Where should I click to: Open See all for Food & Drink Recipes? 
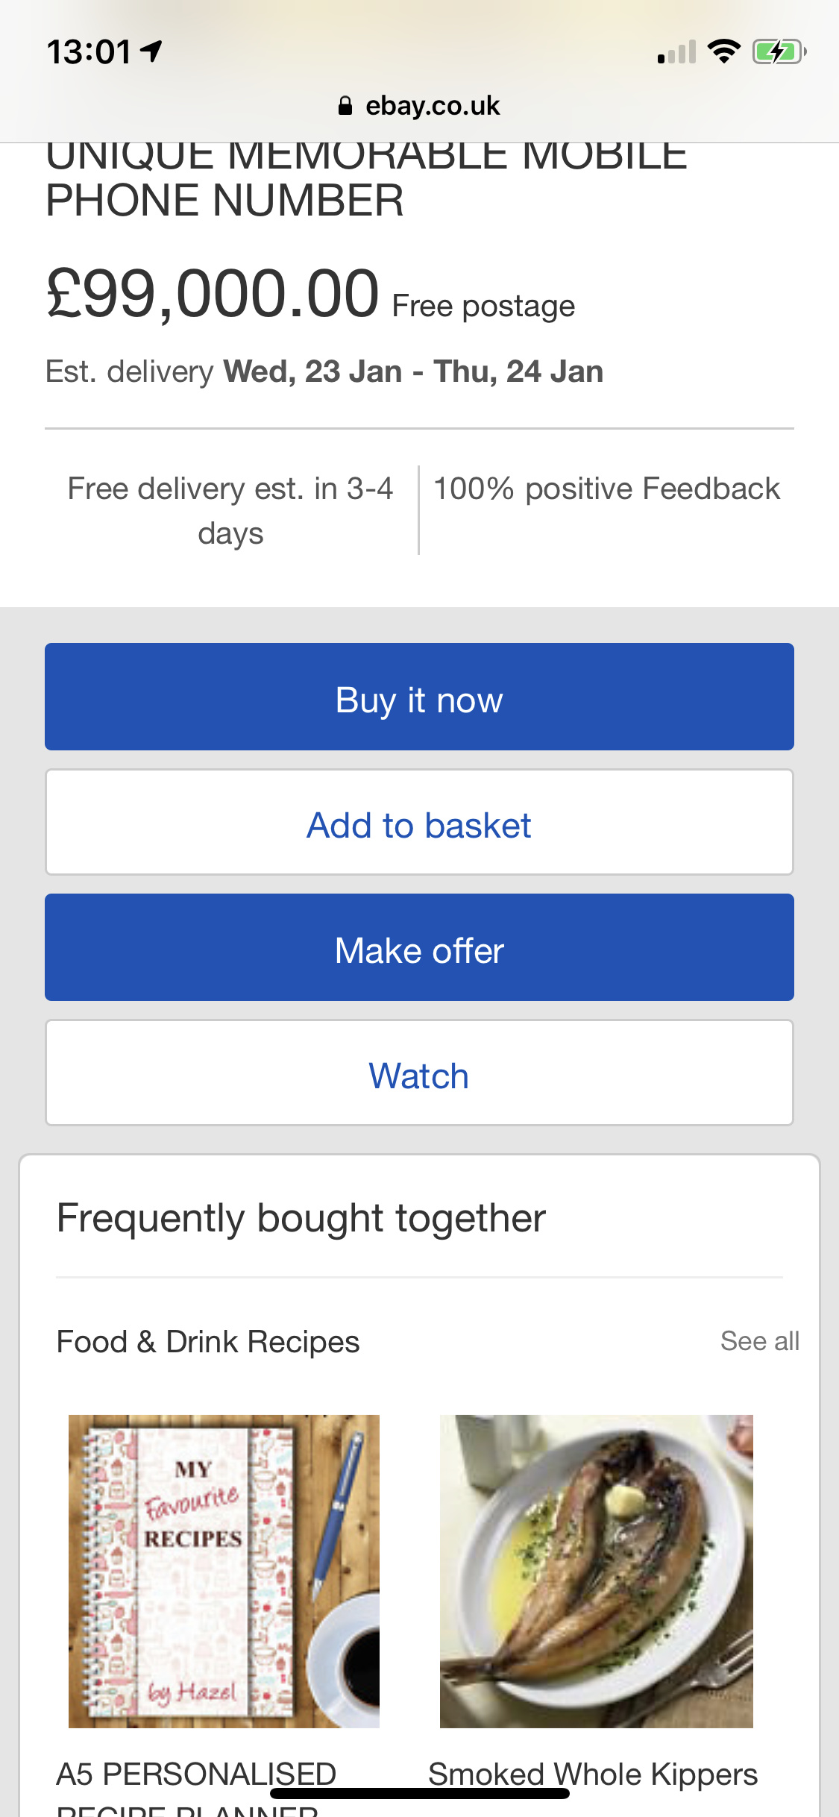(x=759, y=1341)
